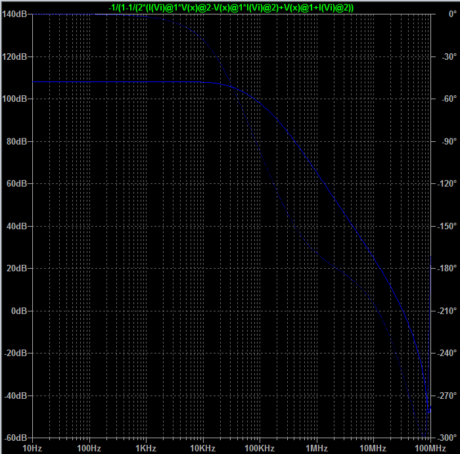Image resolution: width=460 pixels, height=454 pixels.
Task: Click the 10Hz frequency axis label
Action: pyautogui.click(x=32, y=449)
